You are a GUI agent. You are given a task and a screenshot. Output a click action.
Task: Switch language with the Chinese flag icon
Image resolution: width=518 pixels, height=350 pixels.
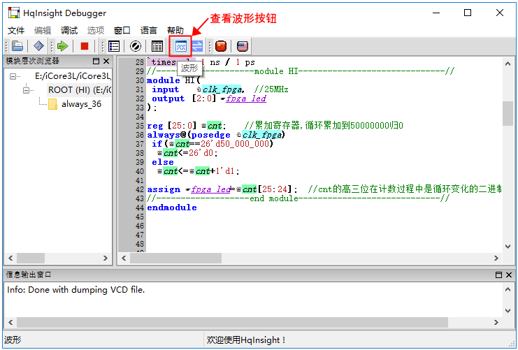221,46
